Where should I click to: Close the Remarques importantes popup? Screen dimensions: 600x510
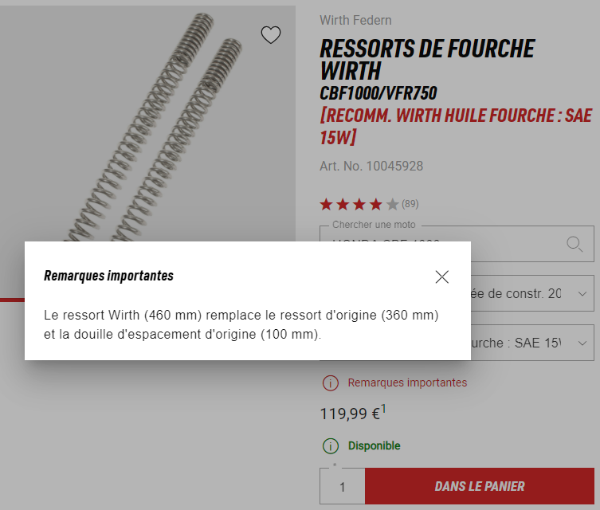(x=441, y=277)
